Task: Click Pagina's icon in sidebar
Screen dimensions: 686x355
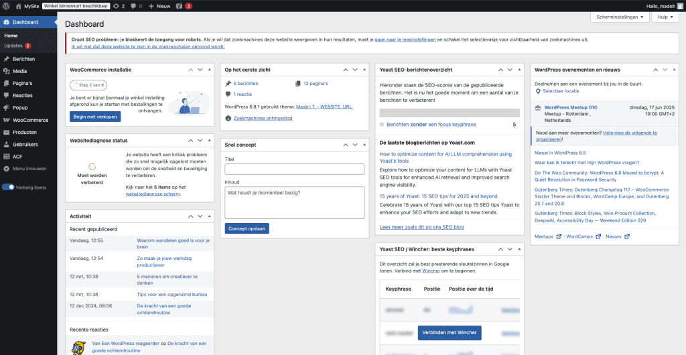Action: 7,83
